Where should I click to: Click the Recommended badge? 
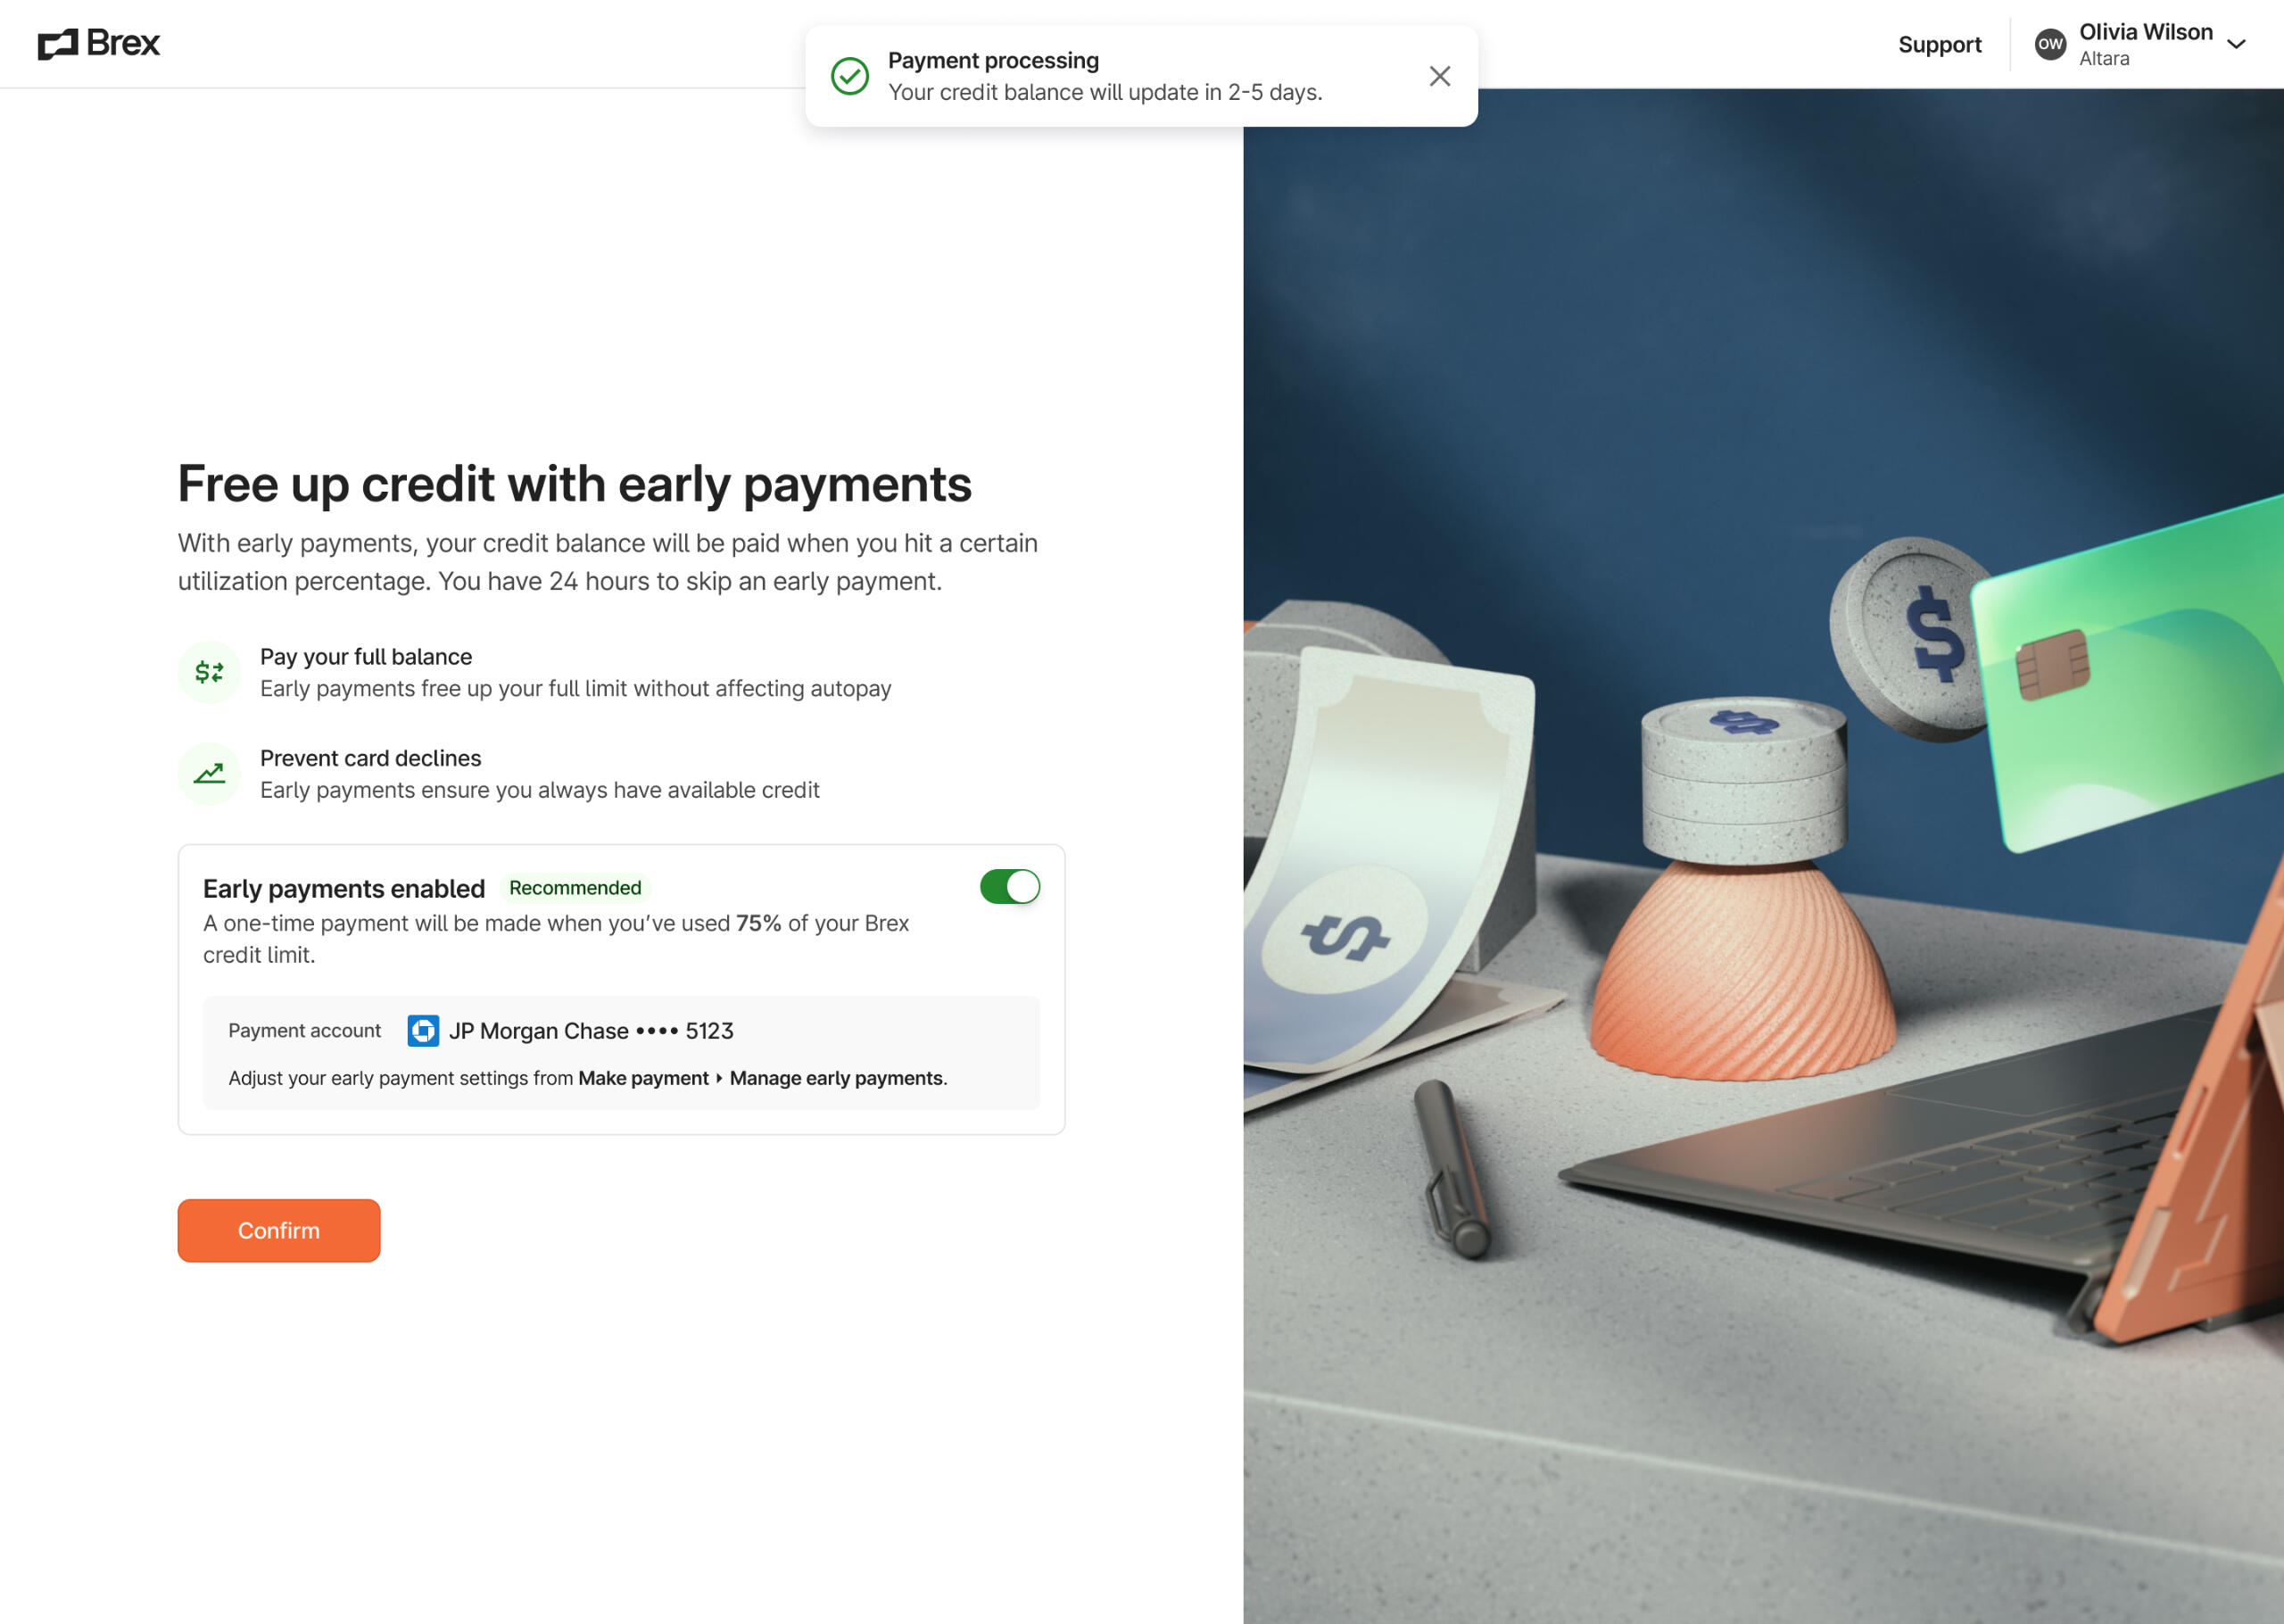click(575, 888)
